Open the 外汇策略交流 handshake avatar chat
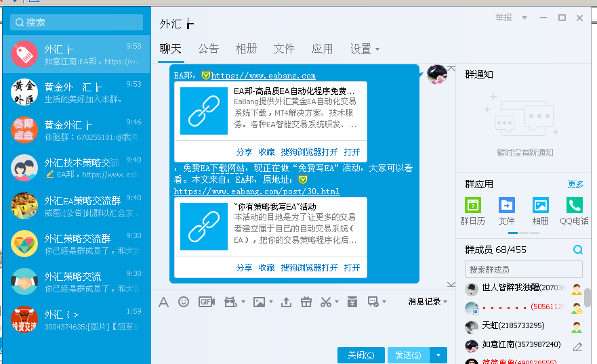 point(76,281)
